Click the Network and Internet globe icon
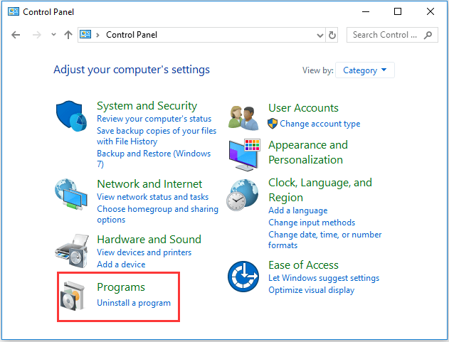Screen dimensions: 449x342 [x=73, y=194]
